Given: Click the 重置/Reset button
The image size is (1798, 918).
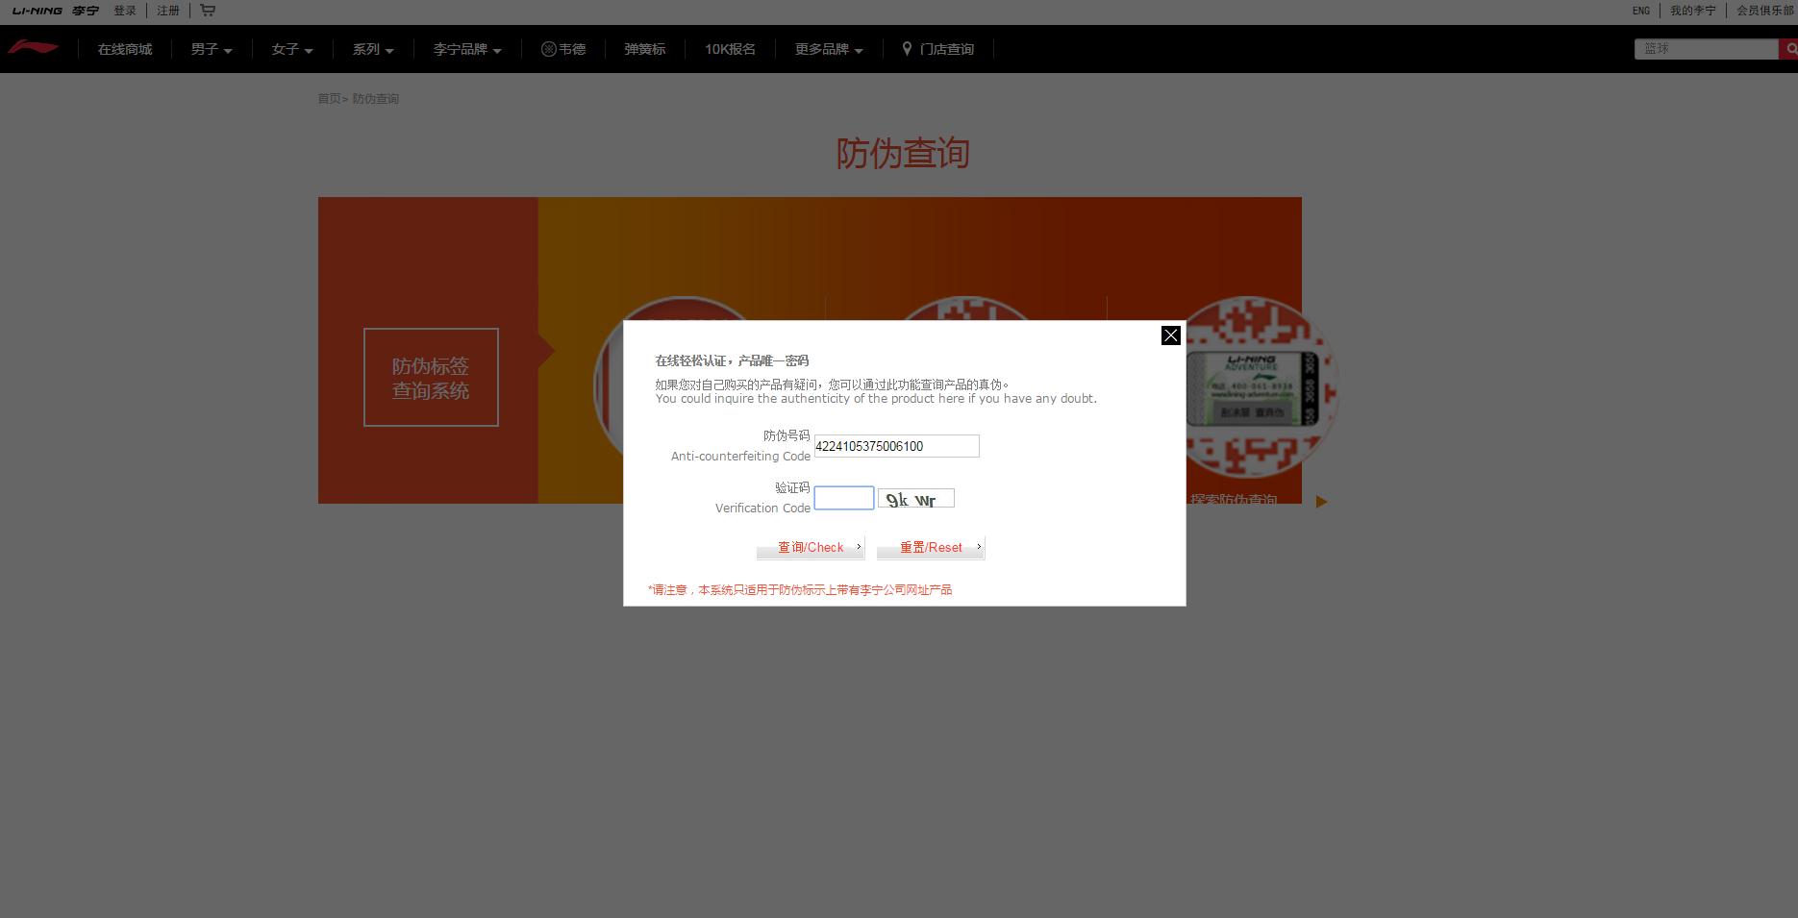Looking at the screenshot, I should tap(931, 547).
